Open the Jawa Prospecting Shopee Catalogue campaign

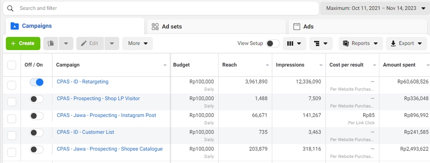(110, 149)
